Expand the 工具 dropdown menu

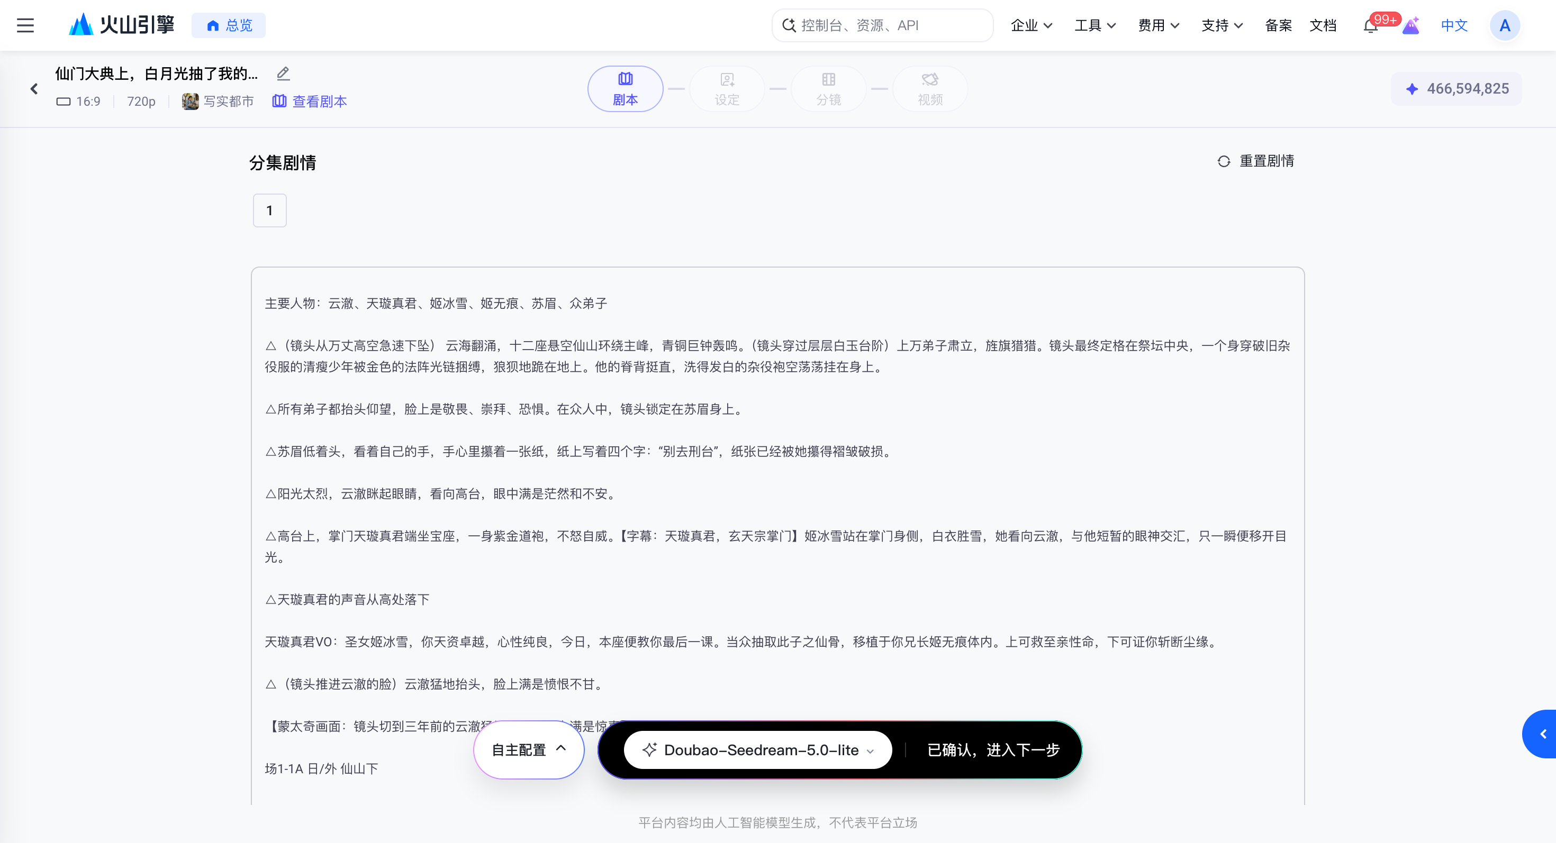click(x=1095, y=25)
